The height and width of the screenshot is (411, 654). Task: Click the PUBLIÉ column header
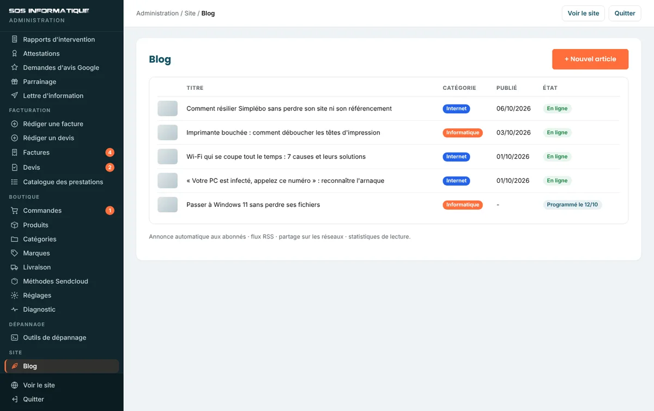507,88
